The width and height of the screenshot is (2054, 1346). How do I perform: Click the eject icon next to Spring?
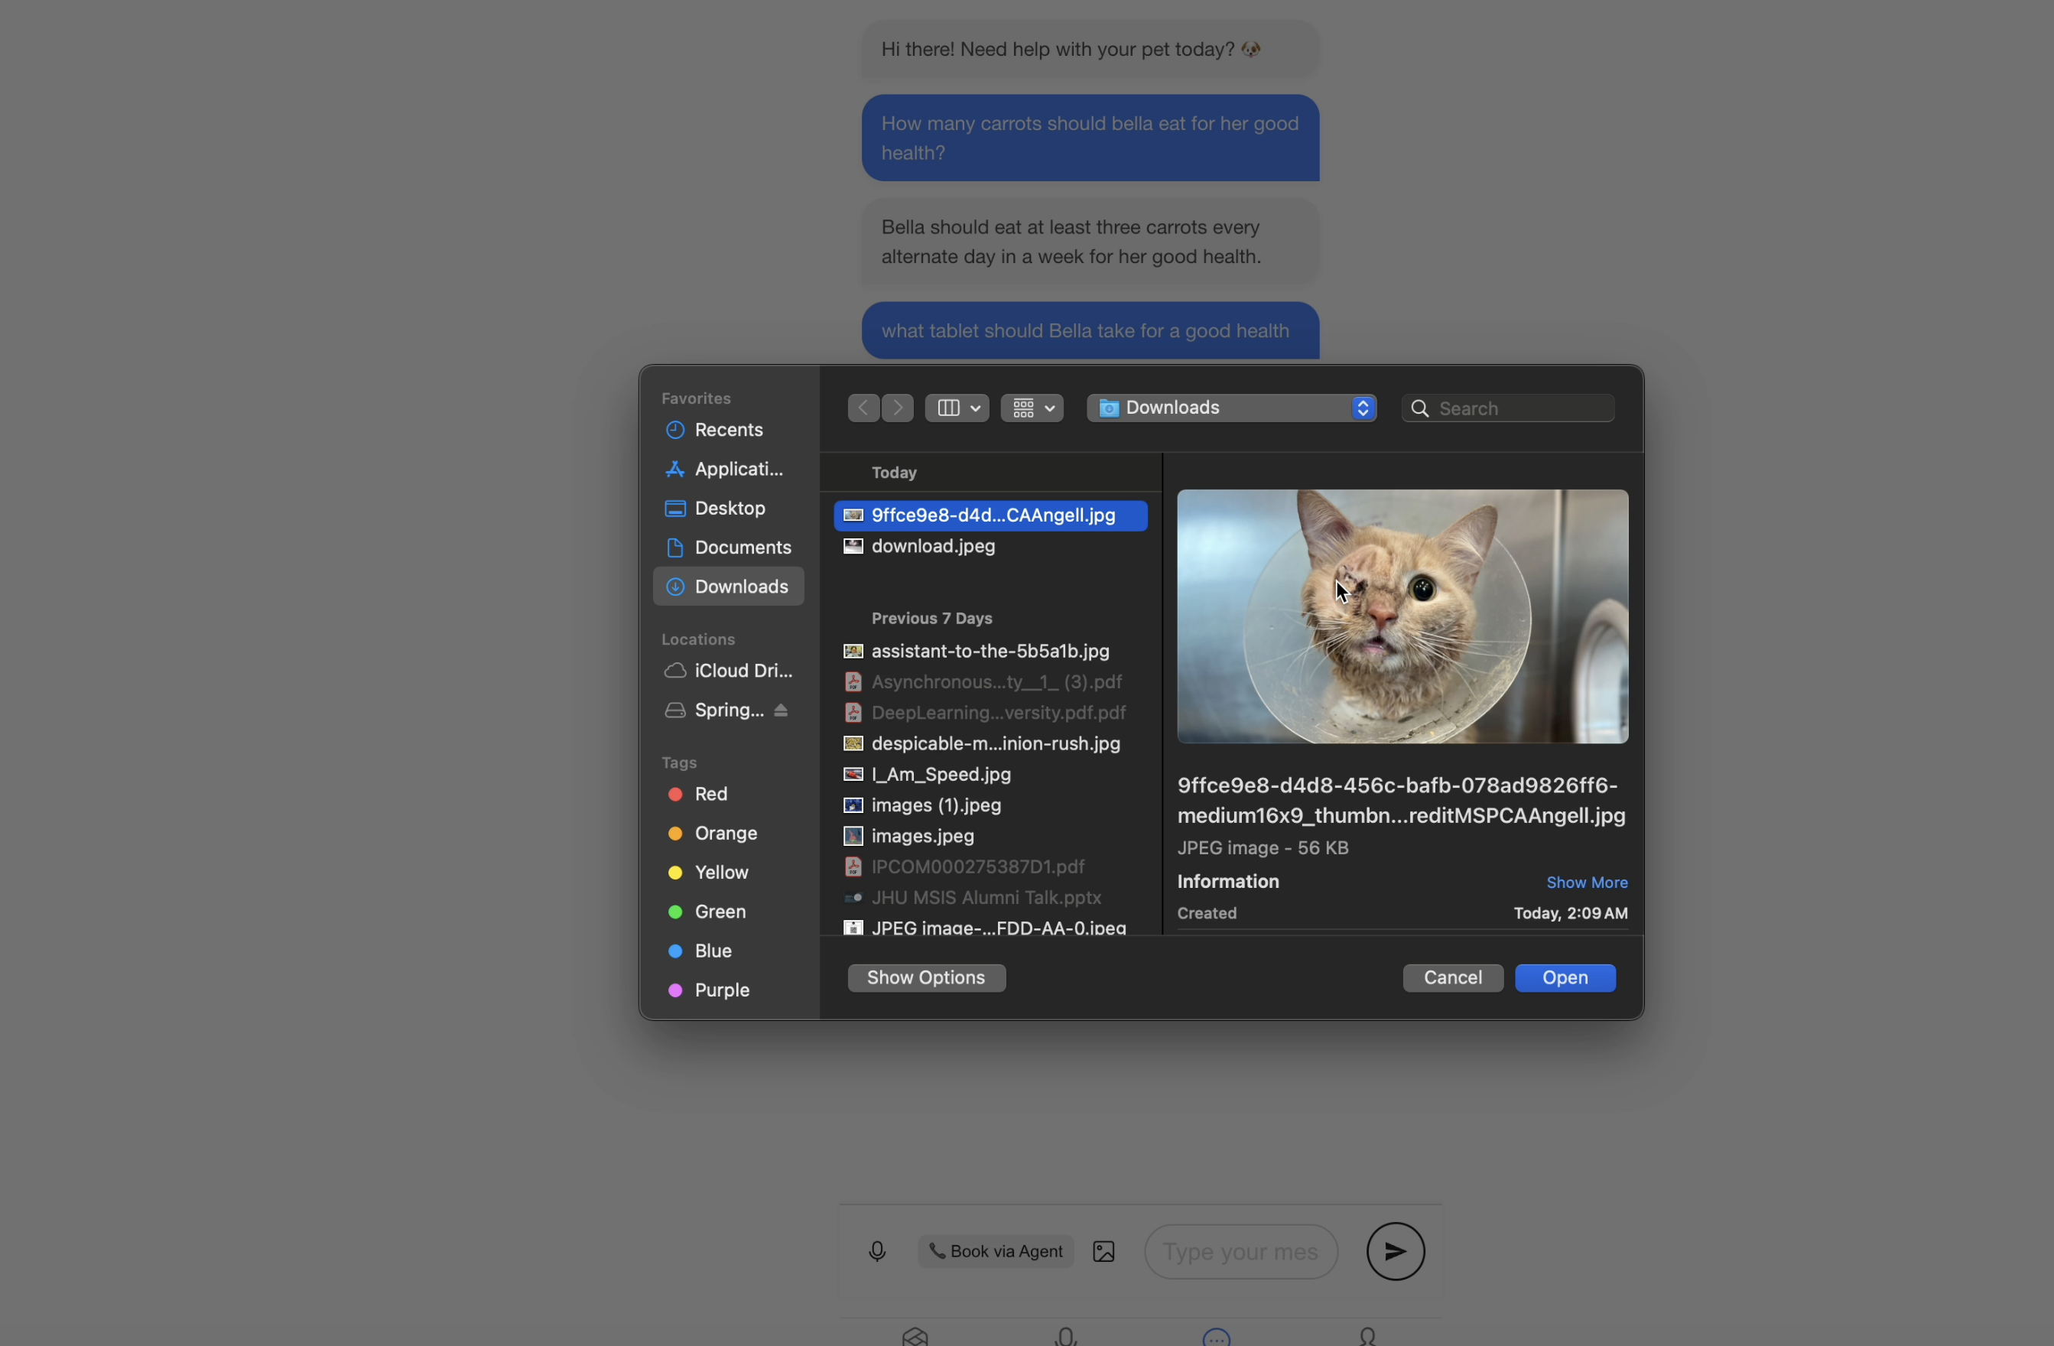click(x=781, y=710)
